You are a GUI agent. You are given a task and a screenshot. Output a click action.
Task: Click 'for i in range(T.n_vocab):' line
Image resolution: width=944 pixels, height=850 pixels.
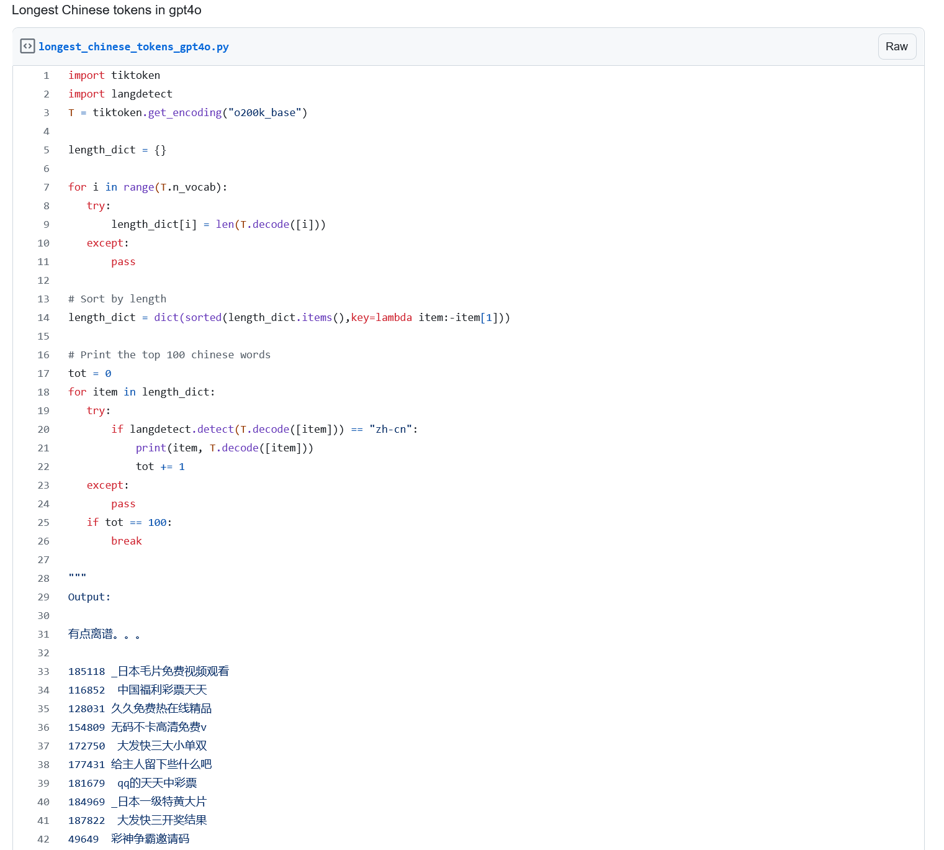pos(148,187)
